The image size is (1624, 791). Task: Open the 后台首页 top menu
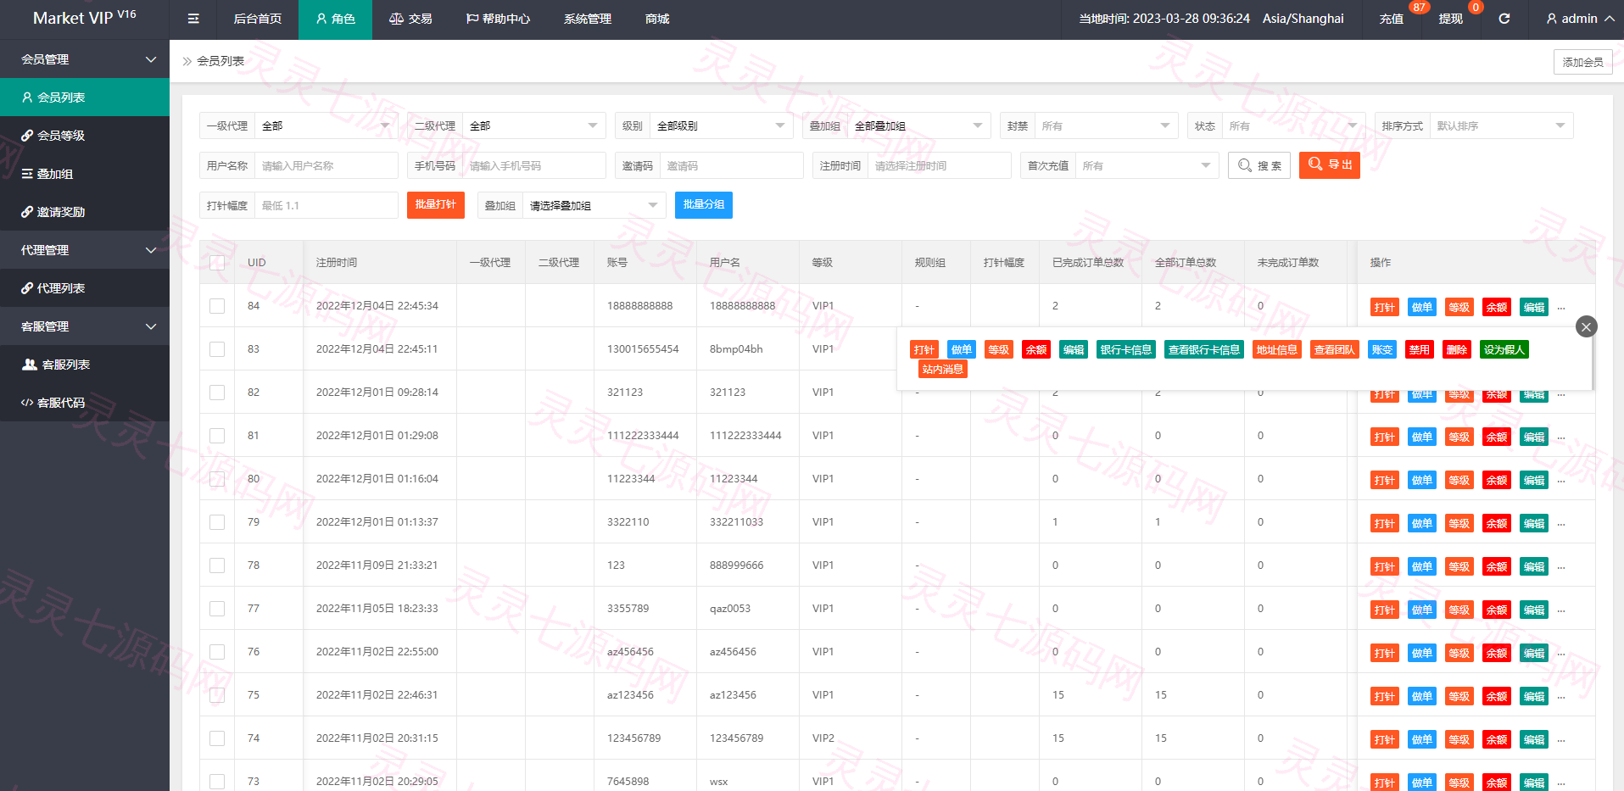(258, 19)
